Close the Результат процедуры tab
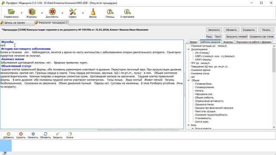Viewport: 276px width, 155px height. click(66, 23)
